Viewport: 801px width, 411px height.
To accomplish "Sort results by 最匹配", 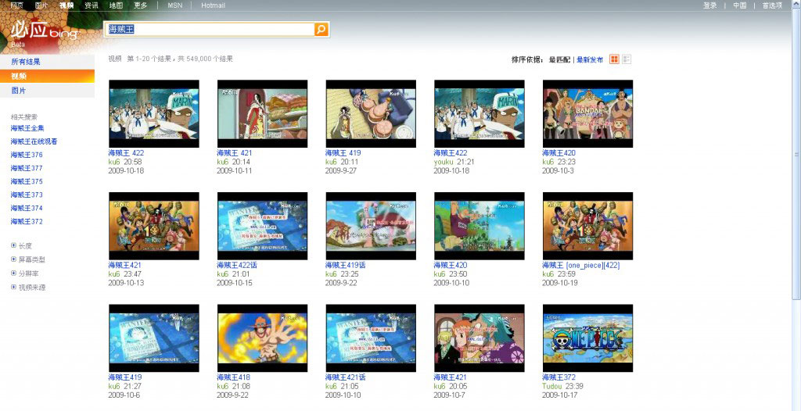I will tap(559, 59).
